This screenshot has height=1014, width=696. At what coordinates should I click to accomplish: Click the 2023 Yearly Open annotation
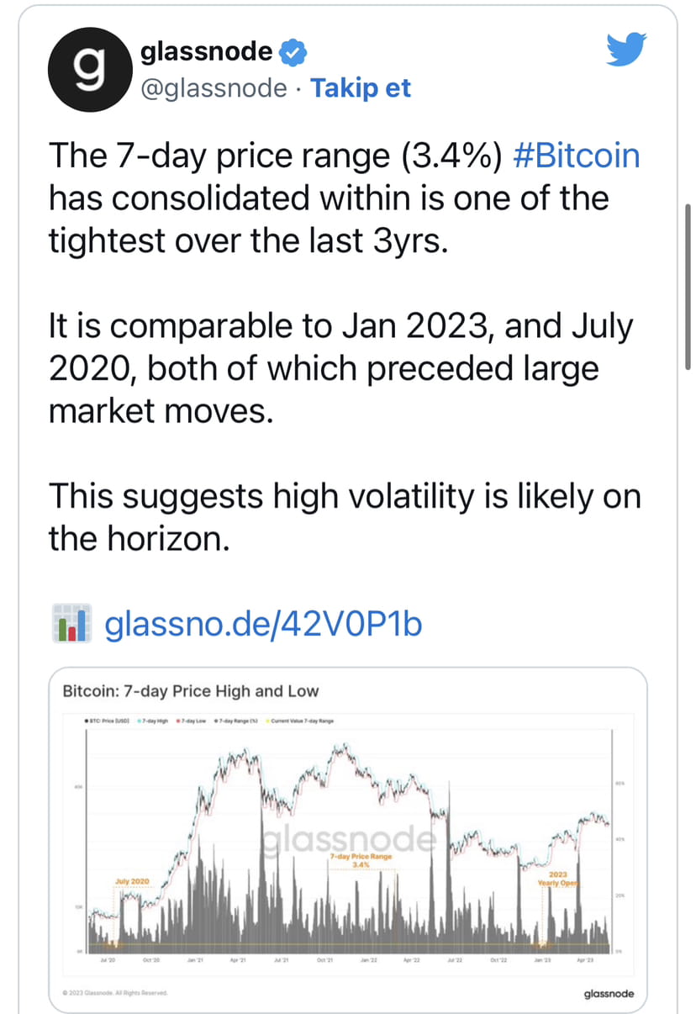pos(559,879)
